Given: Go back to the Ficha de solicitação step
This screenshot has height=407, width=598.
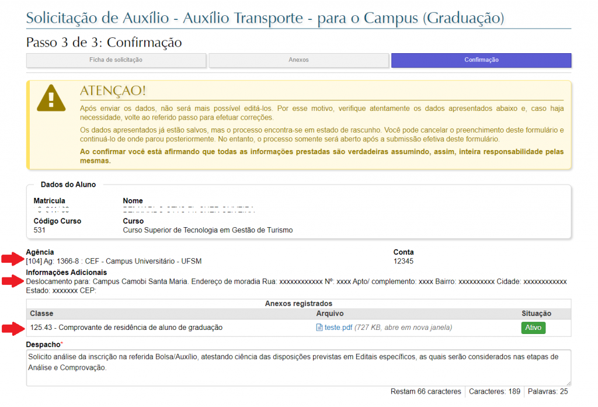Looking at the screenshot, I should tap(116, 60).
